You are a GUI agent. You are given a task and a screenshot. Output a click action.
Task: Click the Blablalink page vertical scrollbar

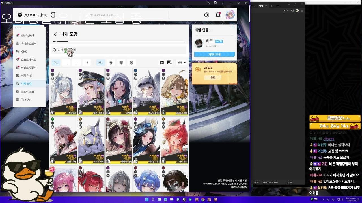point(249,14)
